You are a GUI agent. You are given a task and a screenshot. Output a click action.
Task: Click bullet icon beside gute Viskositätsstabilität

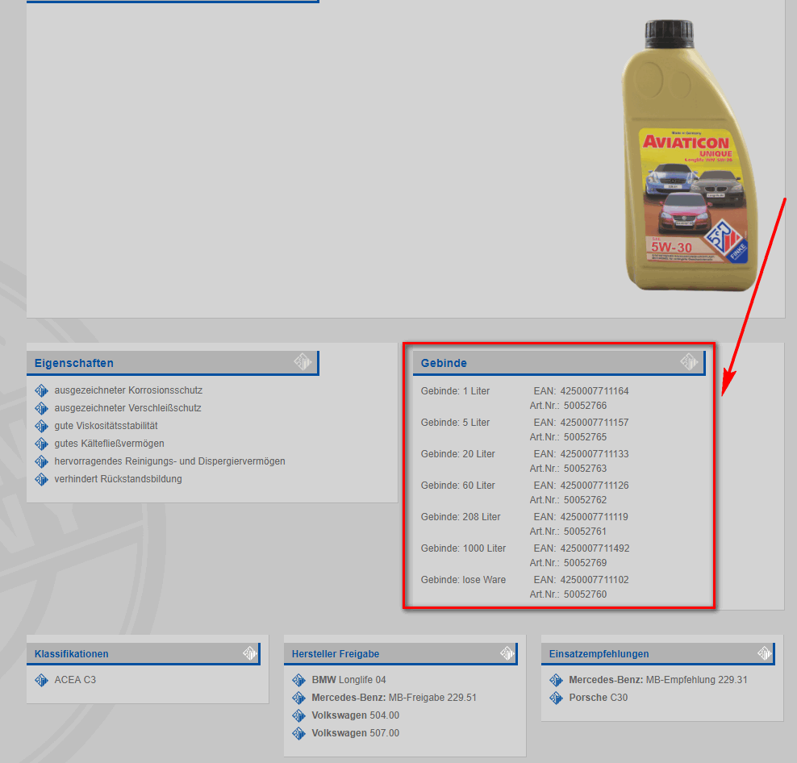pyautogui.click(x=41, y=426)
